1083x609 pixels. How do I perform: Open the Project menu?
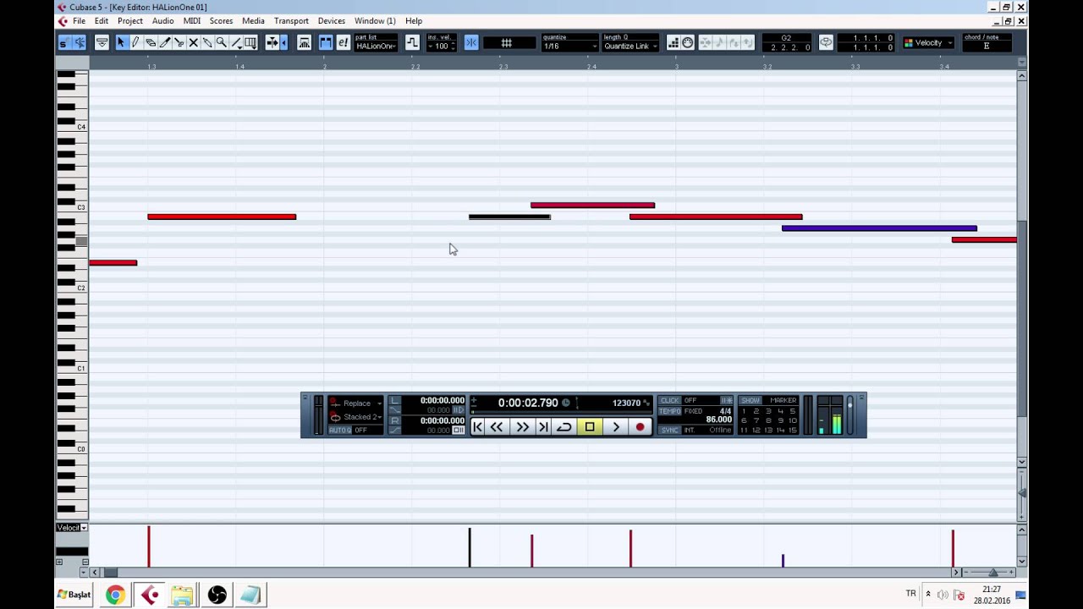[x=130, y=21]
